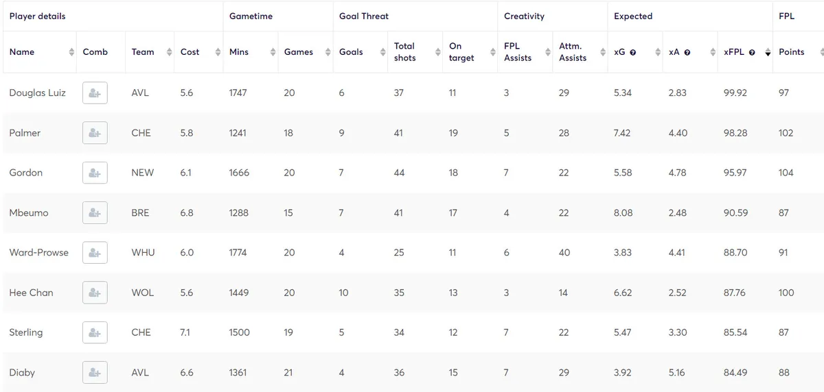Image resolution: width=824 pixels, height=392 pixels.
Task: Add Gordon to player comparison
Action: (x=95, y=173)
